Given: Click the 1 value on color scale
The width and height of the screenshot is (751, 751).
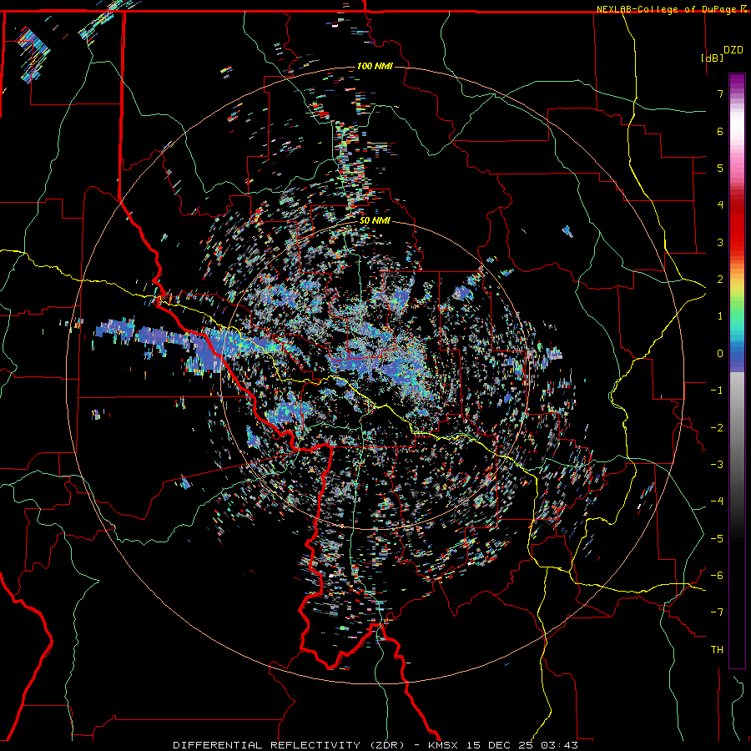Looking at the screenshot, I should click(x=720, y=316).
